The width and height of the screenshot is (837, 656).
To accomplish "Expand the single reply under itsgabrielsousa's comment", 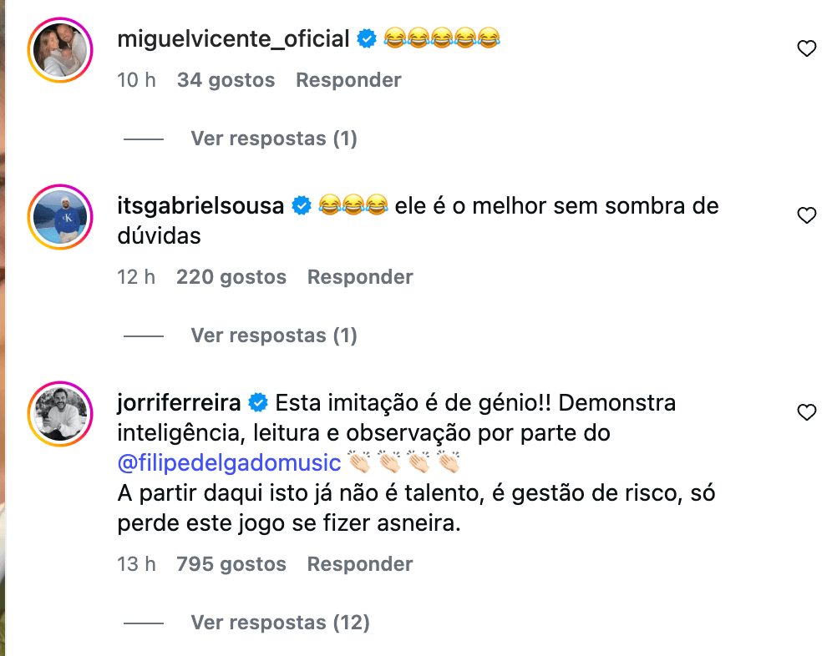I will 273,336.
